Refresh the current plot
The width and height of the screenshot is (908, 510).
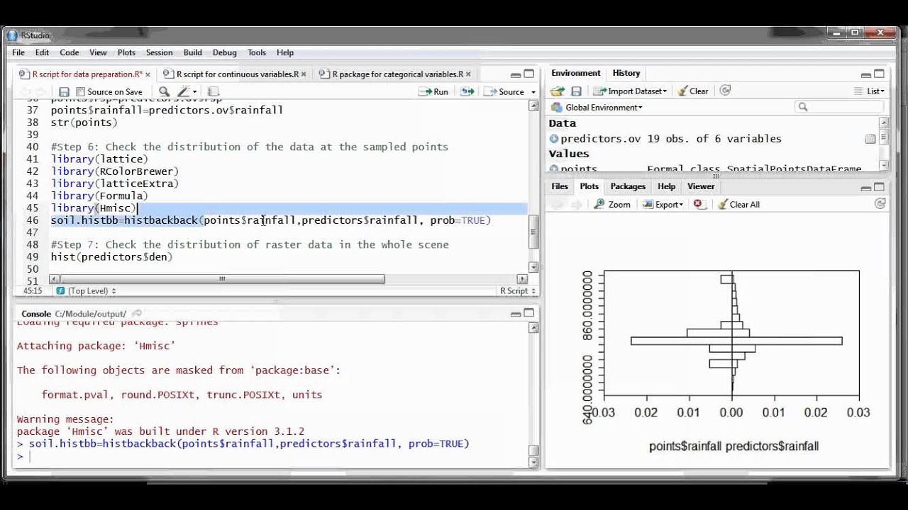click(880, 203)
